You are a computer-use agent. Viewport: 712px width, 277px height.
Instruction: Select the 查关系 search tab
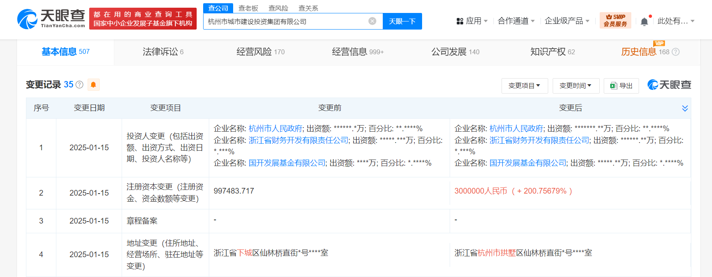[308, 8]
